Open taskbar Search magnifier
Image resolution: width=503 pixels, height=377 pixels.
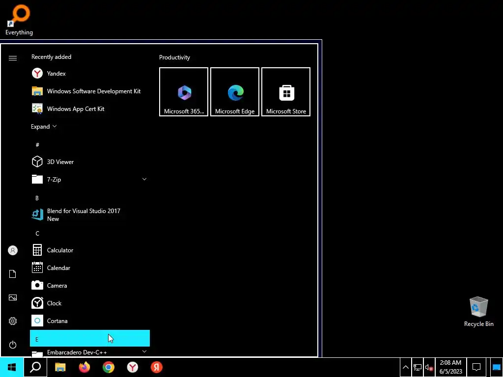35,367
